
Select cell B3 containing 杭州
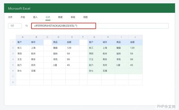(x=36, y=54)
